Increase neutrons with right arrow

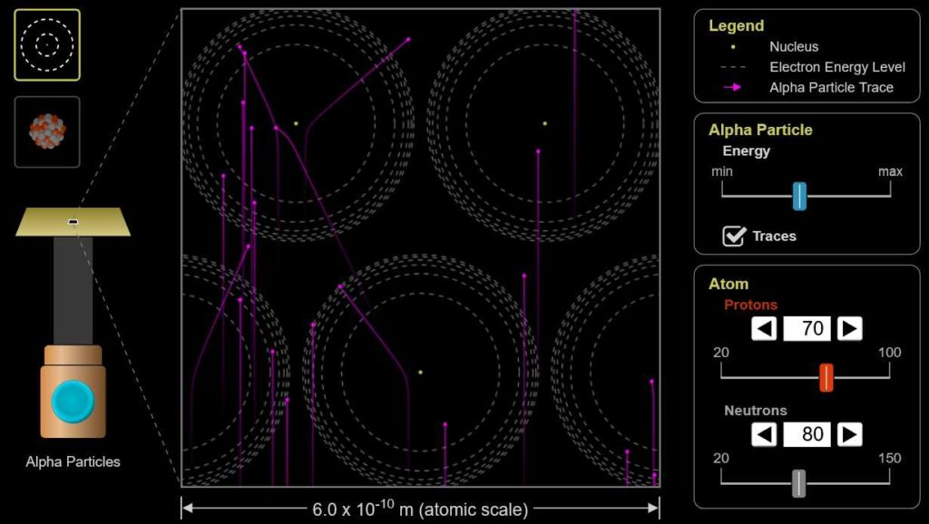click(849, 434)
